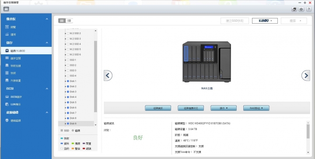Click the cyan Cache legend swatch
The height and width of the screenshot is (159, 315).
coord(62,138)
